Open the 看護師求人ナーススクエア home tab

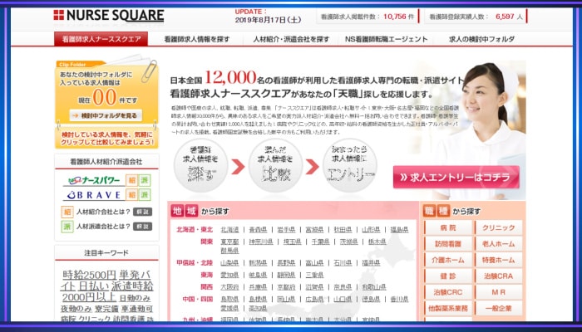click(x=101, y=39)
